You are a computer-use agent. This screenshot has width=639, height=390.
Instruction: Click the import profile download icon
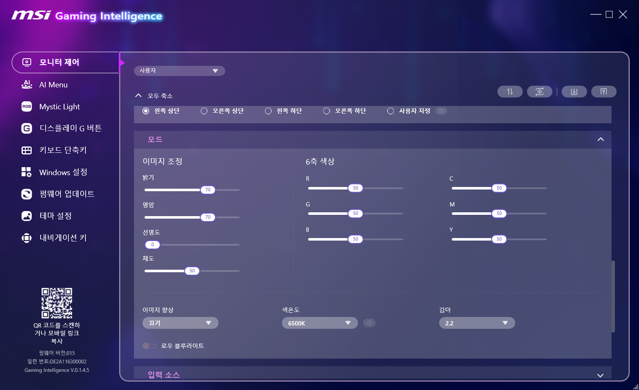[x=574, y=92]
